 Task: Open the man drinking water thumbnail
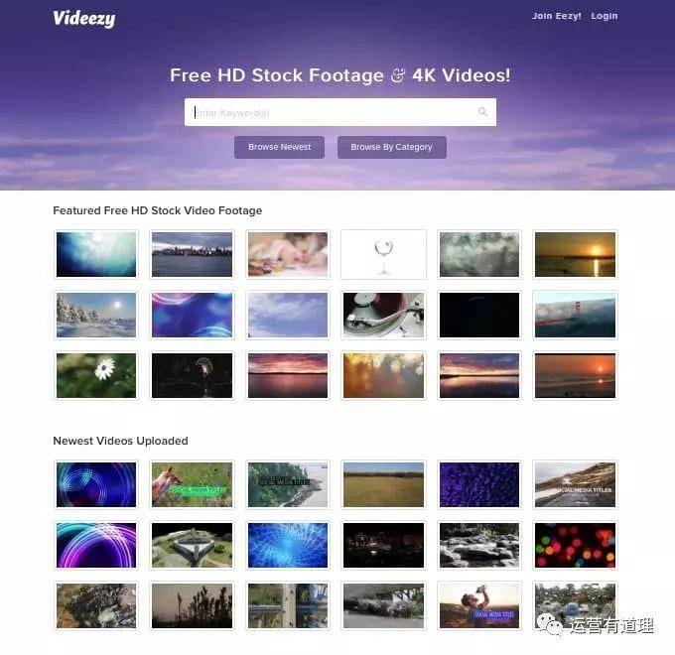pos(479,606)
